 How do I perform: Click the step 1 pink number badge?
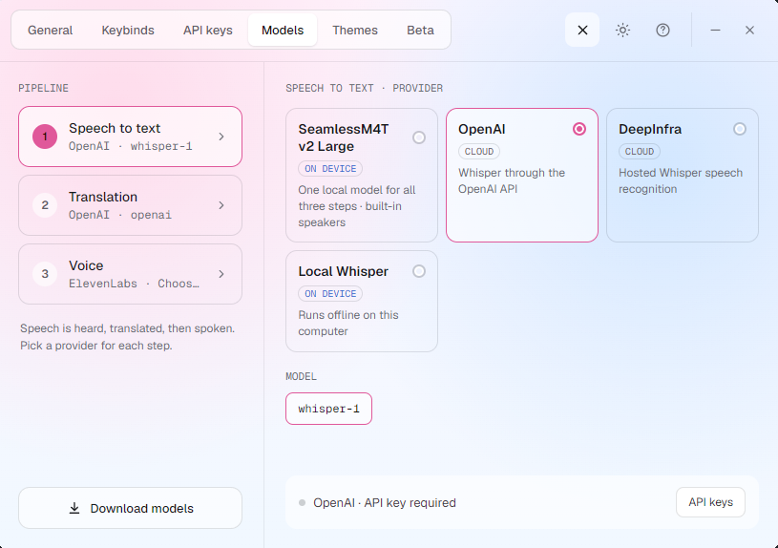(x=45, y=137)
